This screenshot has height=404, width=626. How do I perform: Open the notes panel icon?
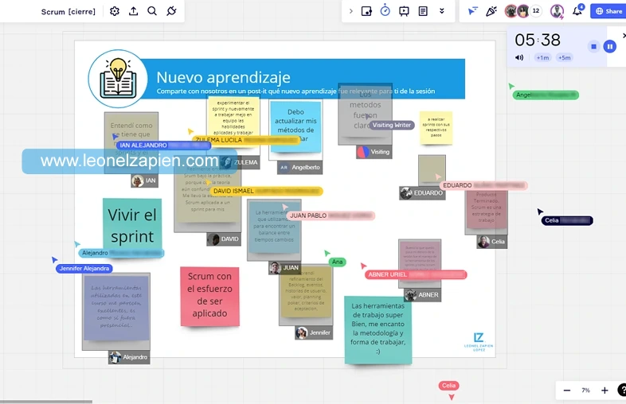(x=423, y=11)
